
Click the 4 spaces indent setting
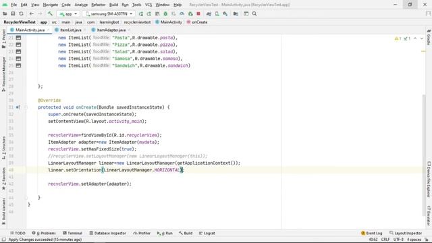[414, 240]
